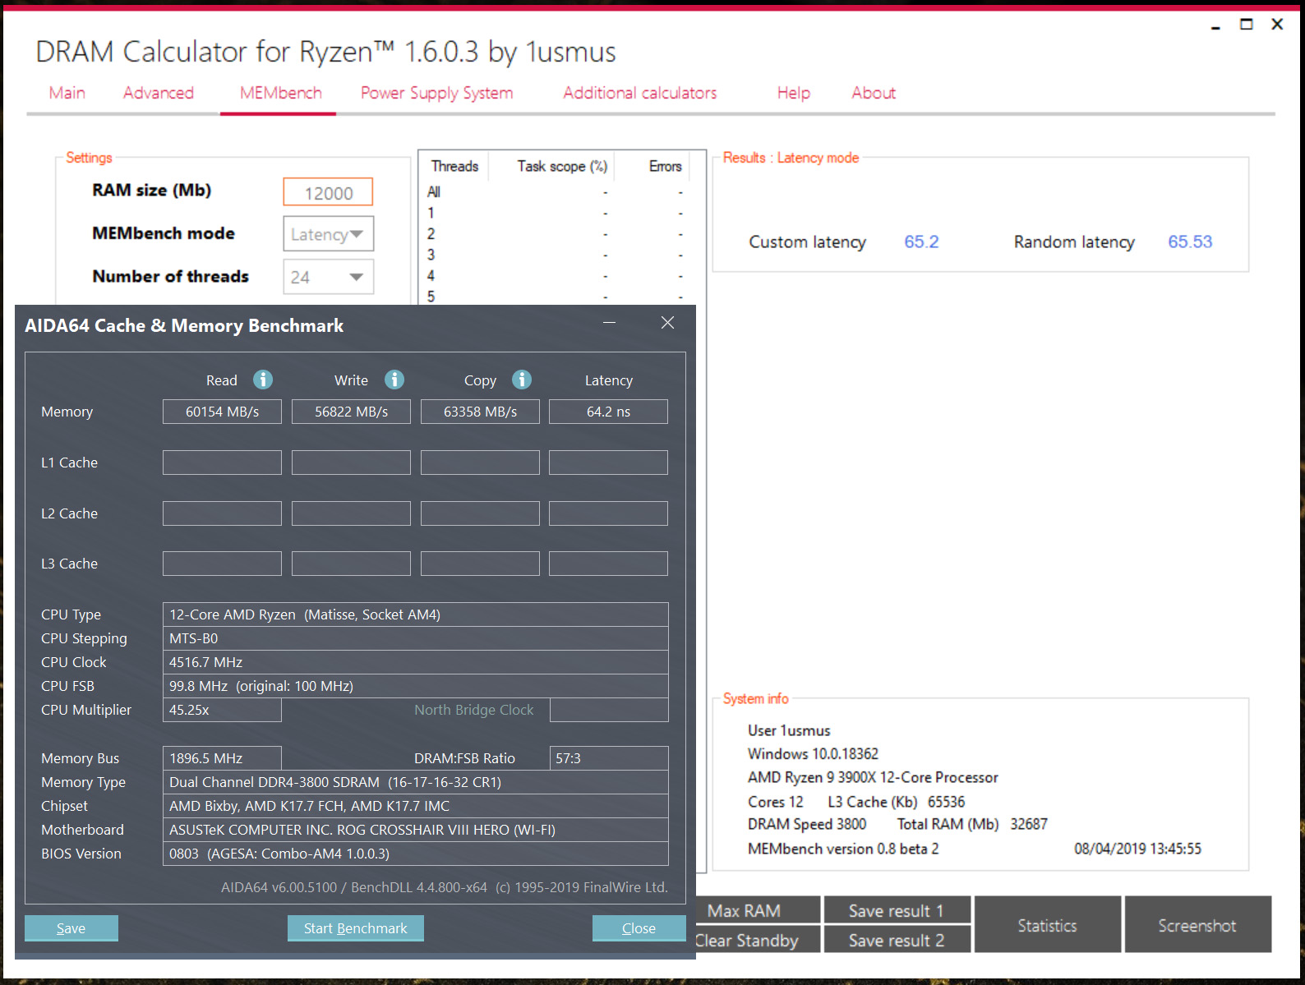Close the AIDA64 window with the X icon
This screenshot has width=1305, height=985.
pos(667,323)
